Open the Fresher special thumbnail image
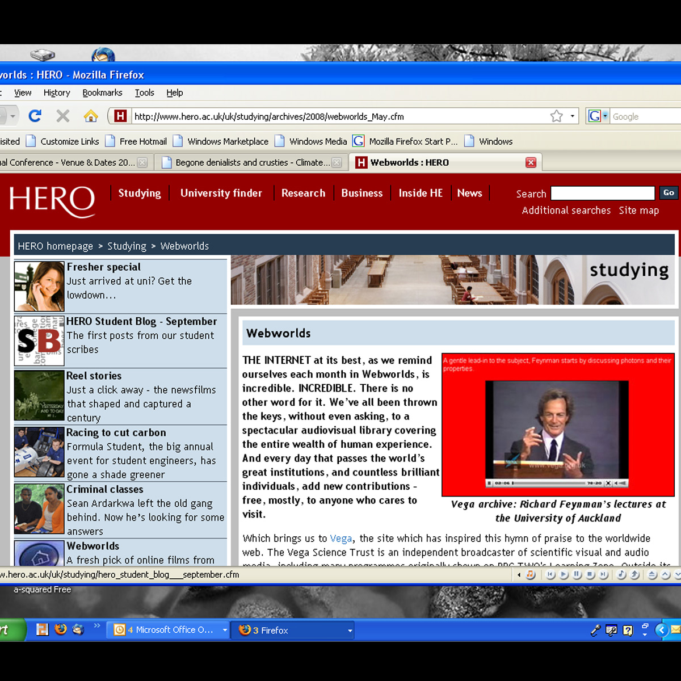 (x=39, y=286)
